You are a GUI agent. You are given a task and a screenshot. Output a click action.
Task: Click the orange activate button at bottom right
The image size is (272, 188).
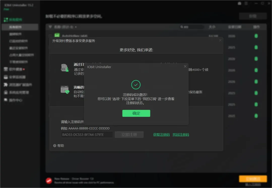pos(253,179)
